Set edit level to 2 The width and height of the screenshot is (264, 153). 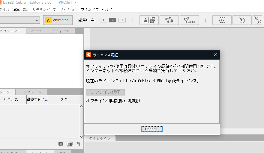pos(112,20)
